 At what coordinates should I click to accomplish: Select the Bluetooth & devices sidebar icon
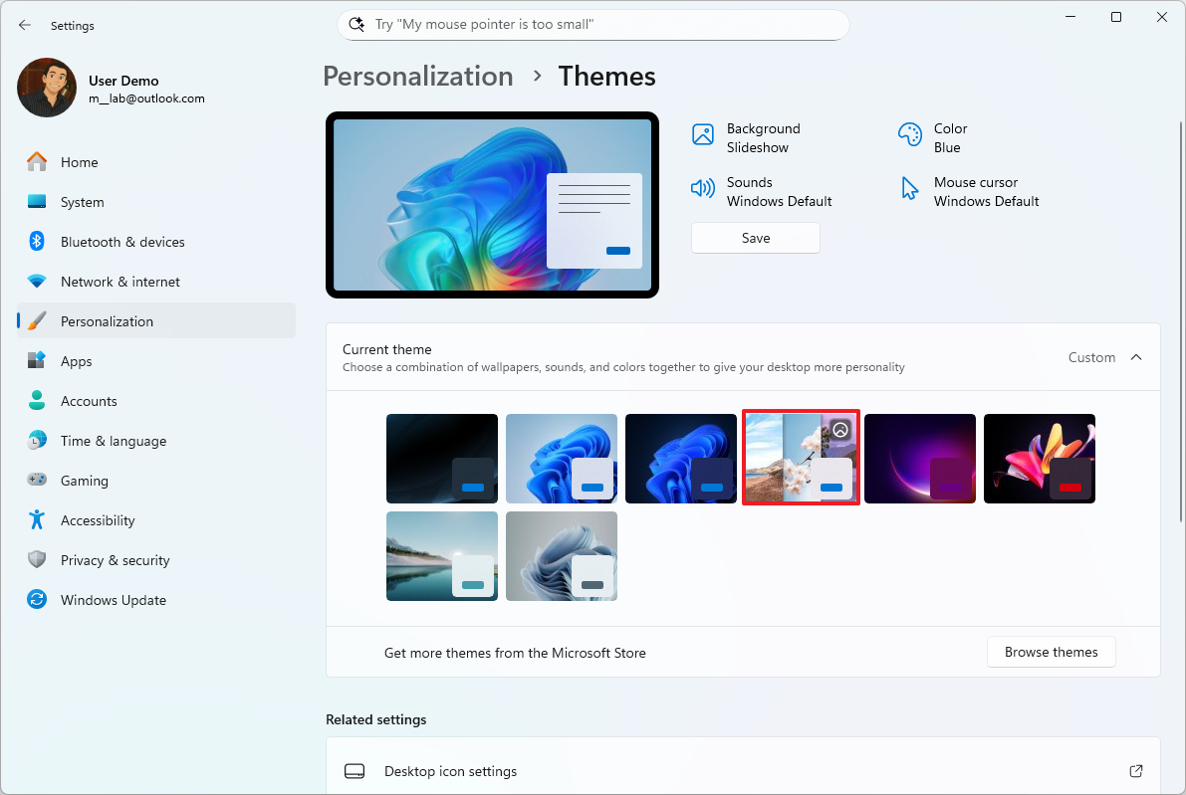point(37,241)
